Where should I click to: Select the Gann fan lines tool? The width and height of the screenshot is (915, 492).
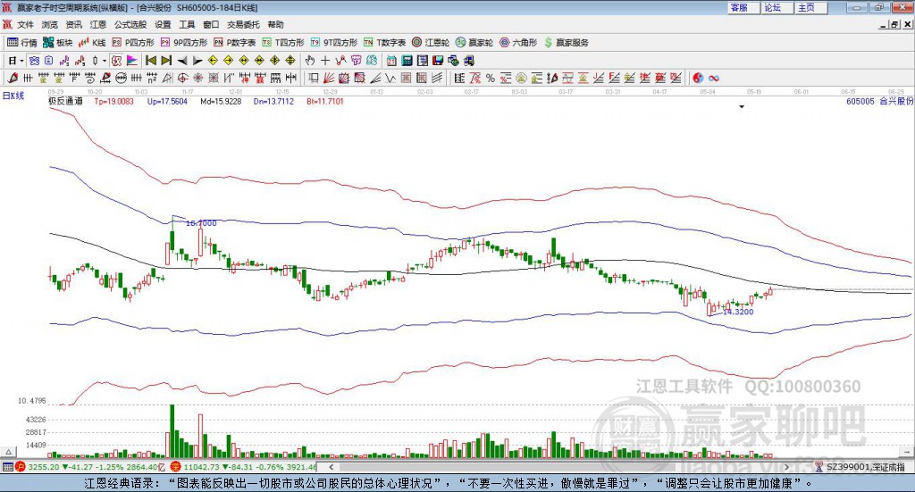(x=329, y=78)
